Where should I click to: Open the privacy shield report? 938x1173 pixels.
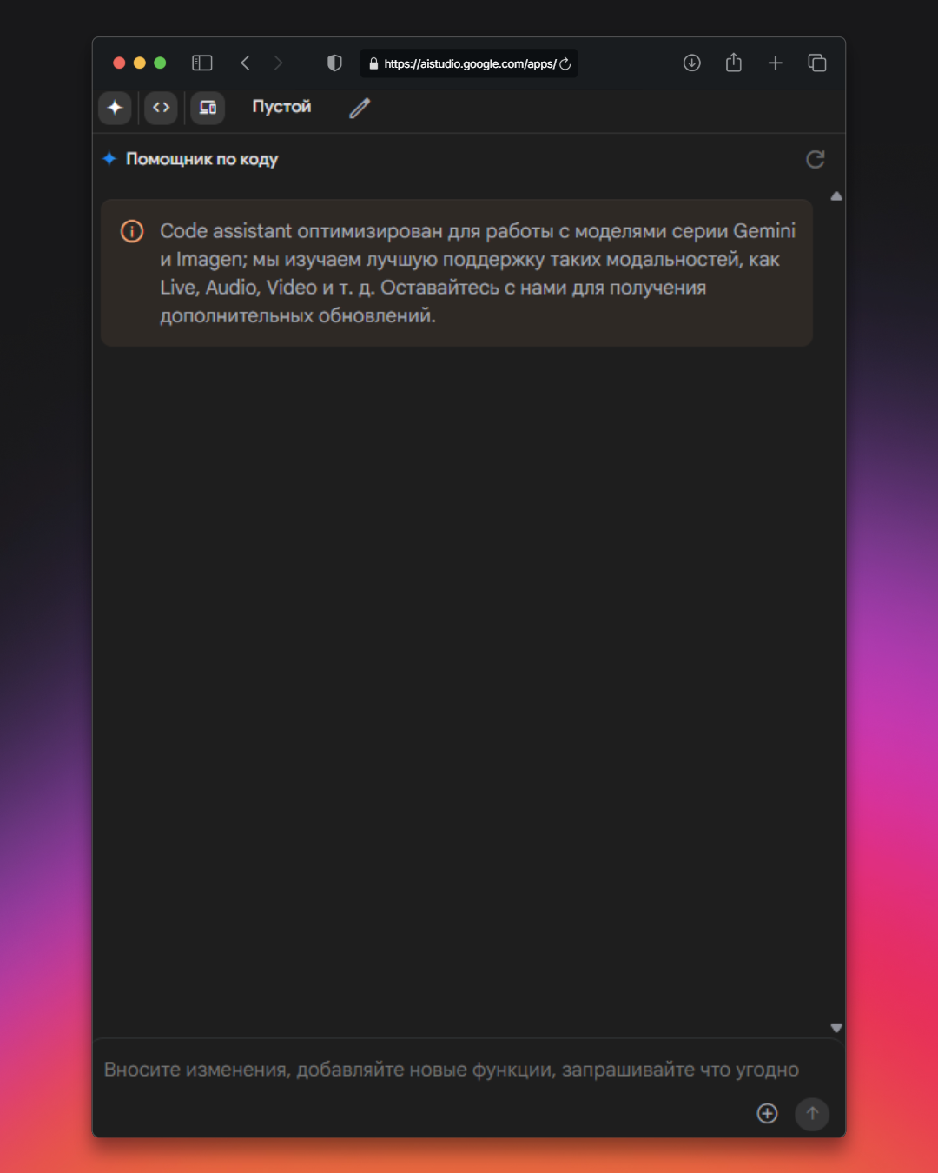[x=334, y=63]
